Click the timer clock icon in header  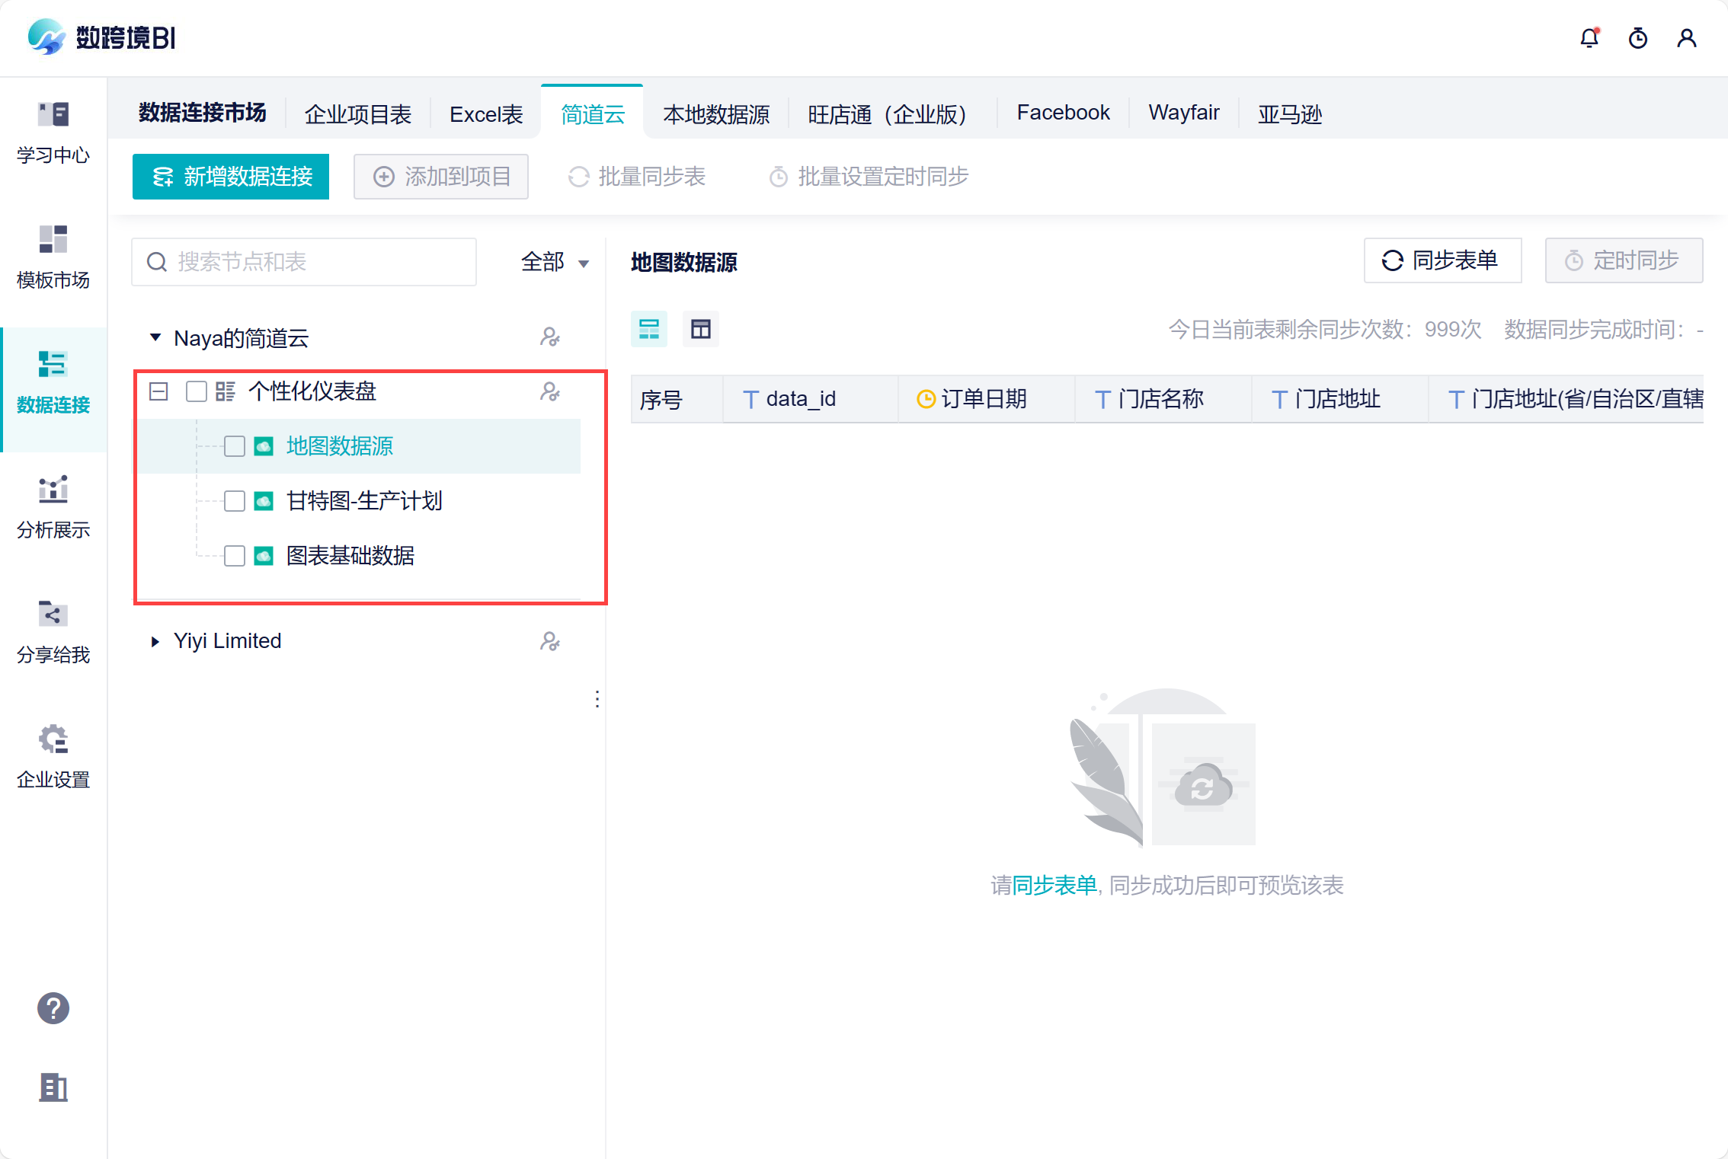1637,38
